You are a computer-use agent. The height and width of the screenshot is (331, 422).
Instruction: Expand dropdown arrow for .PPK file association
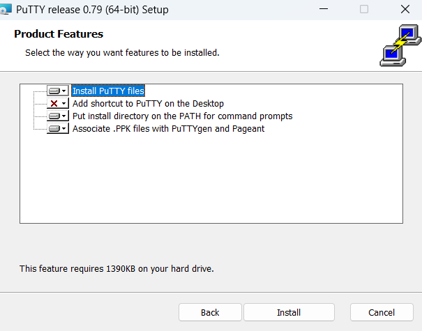point(64,129)
